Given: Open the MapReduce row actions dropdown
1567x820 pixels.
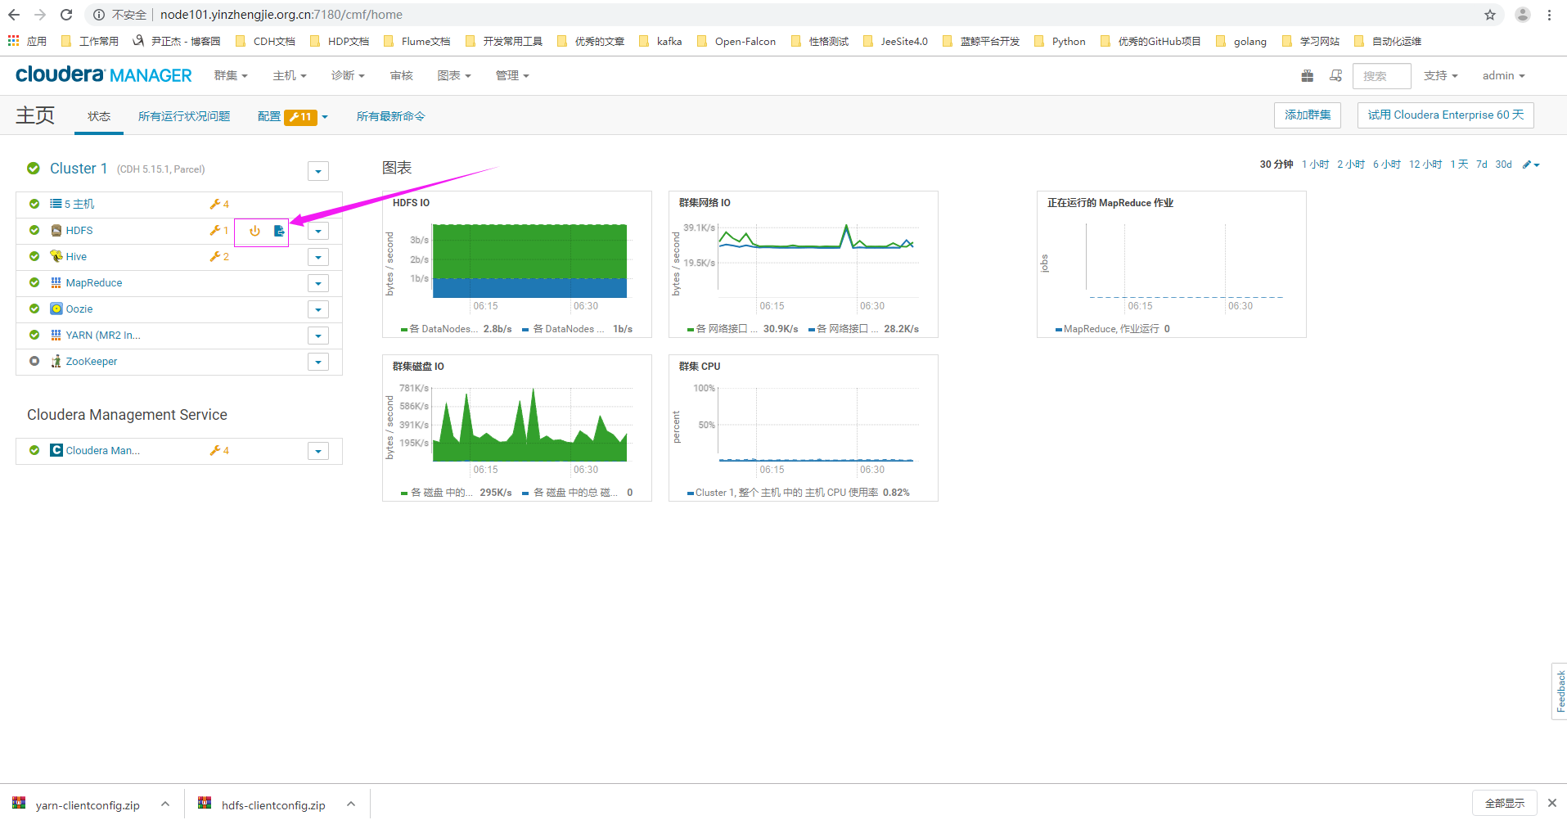Looking at the screenshot, I should 318,284.
